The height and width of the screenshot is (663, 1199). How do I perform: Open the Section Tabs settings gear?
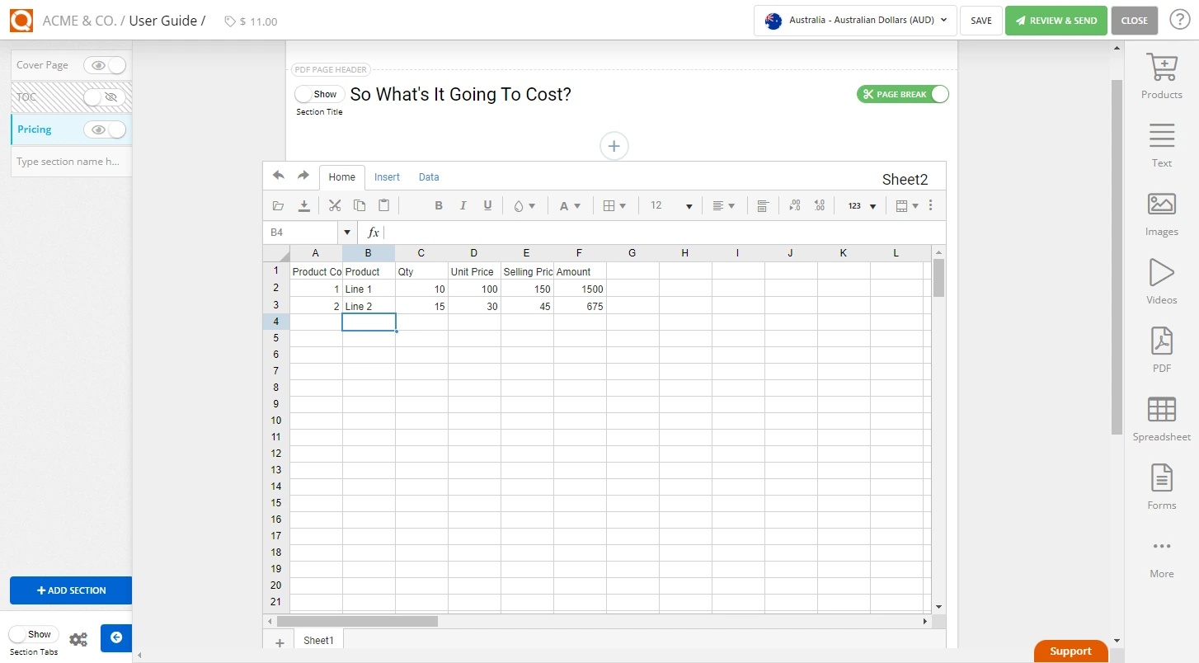click(x=78, y=637)
